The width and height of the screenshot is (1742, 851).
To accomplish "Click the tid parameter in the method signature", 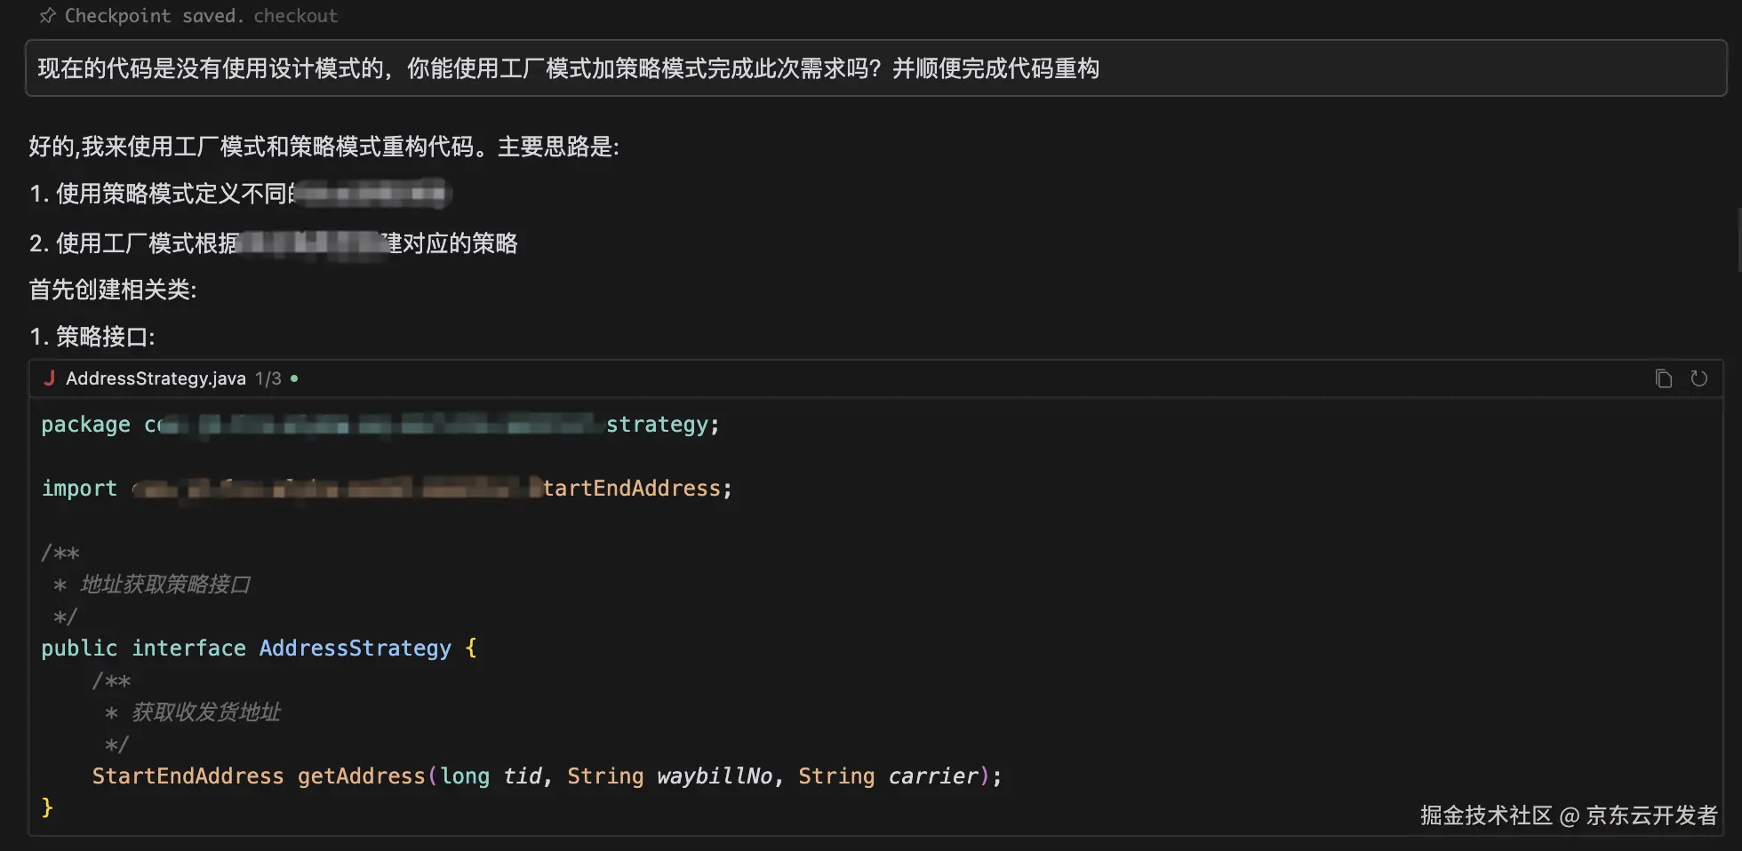I will pos(522,776).
